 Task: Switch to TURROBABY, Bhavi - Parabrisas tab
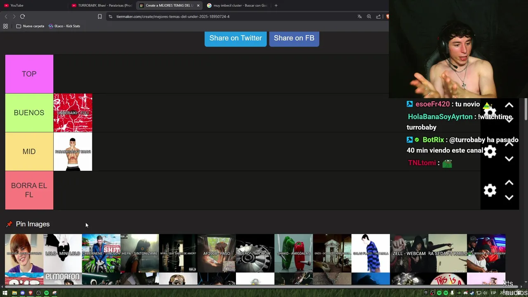click(102, 5)
